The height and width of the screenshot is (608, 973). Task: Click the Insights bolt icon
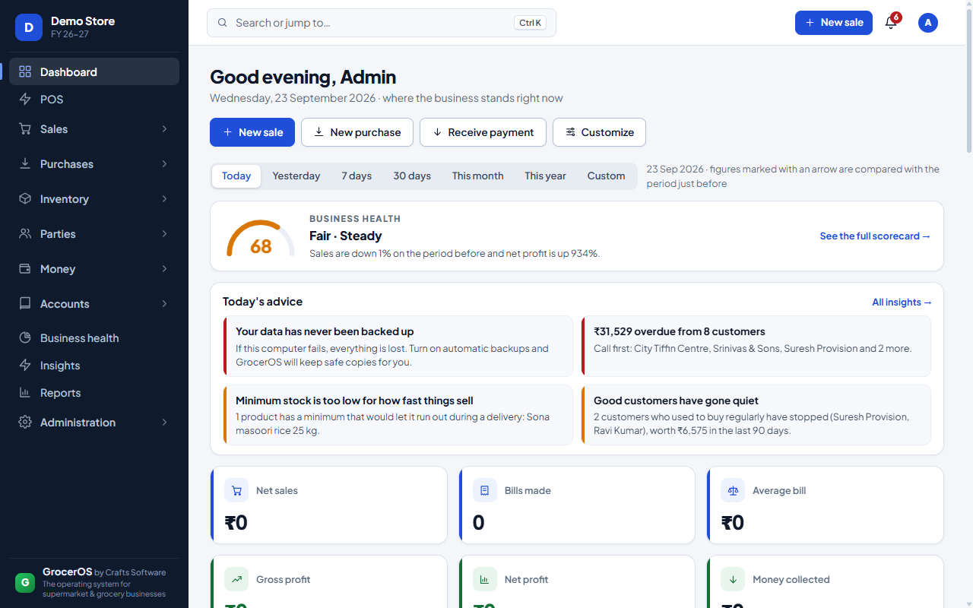[25, 365]
